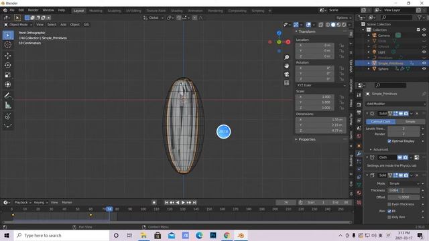Image resolution: width=429 pixels, height=241 pixels.
Task: Enable Even Thickness checkbox
Action: point(389,204)
